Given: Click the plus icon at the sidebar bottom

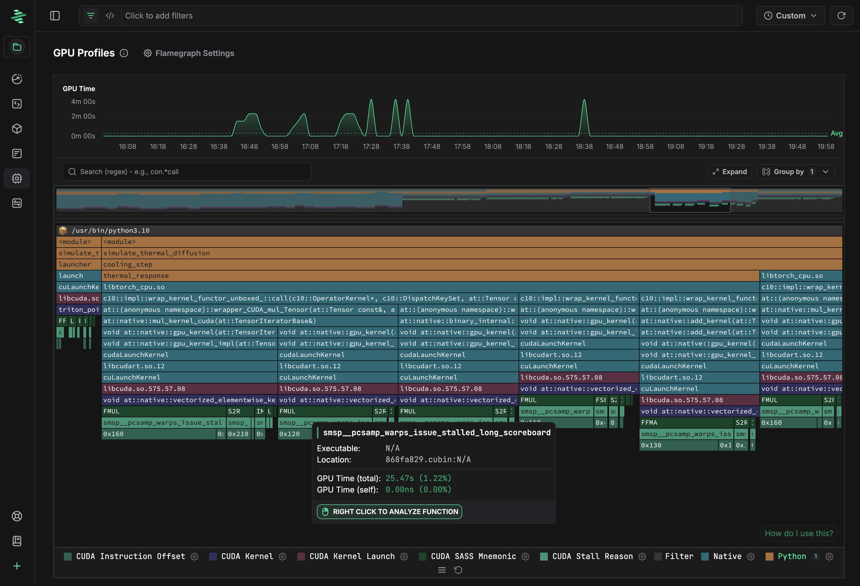Looking at the screenshot, I should [x=17, y=566].
